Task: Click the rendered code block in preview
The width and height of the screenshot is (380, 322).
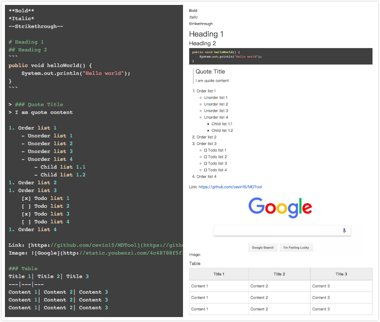Action: coord(280,56)
